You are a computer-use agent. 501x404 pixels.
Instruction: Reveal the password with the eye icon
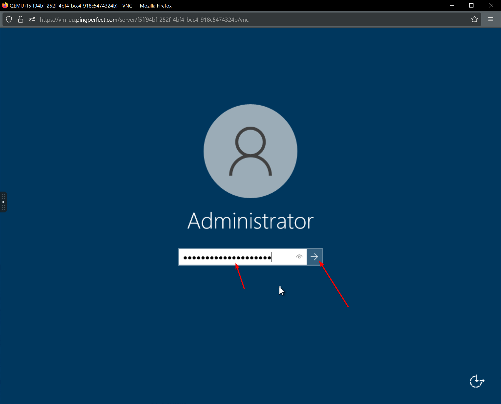coord(299,257)
